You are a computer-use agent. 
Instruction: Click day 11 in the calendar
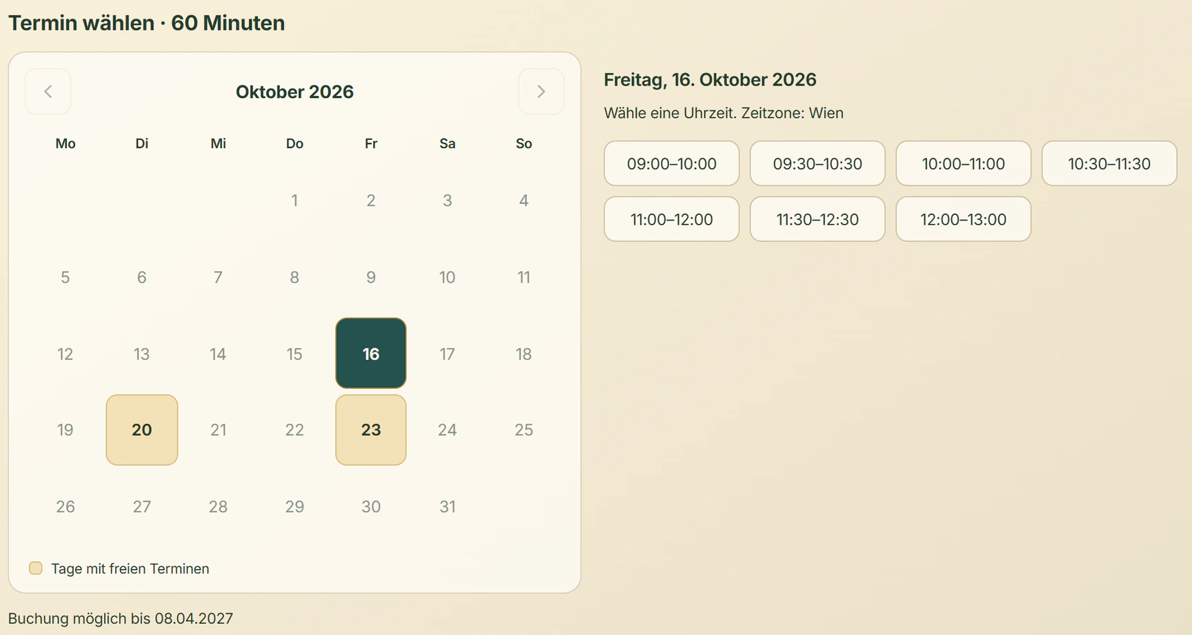click(524, 277)
